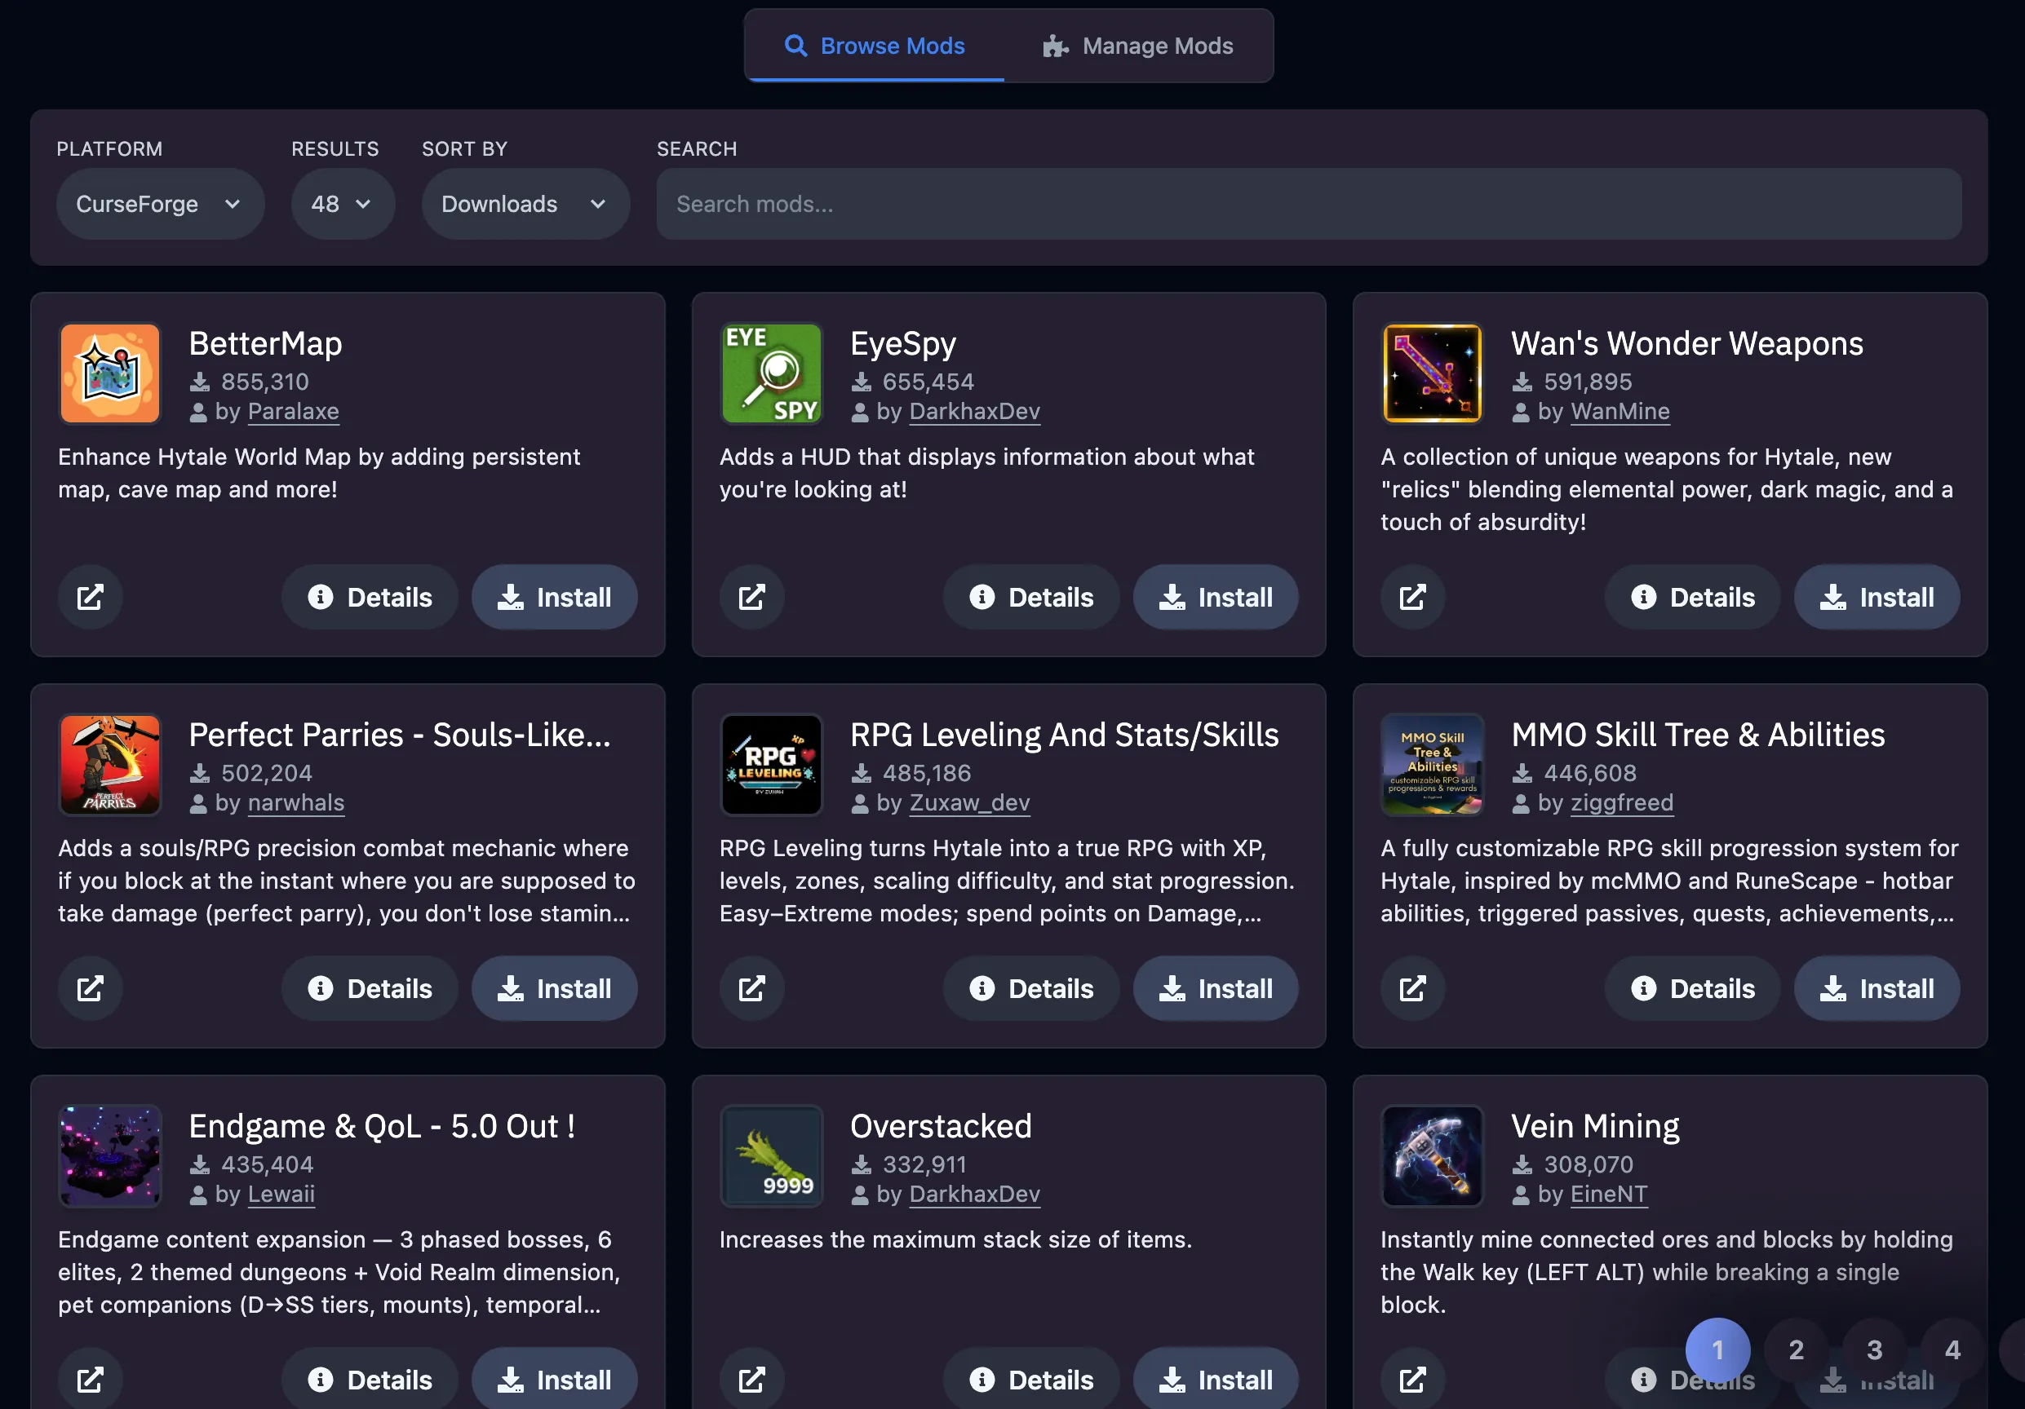This screenshot has height=1409, width=2025.
Task: Open author Paralaxe's profile link
Action: click(293, 412)
